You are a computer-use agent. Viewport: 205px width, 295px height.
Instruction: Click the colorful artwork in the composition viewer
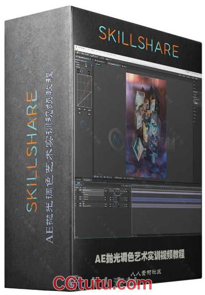(x=146, y=125)
